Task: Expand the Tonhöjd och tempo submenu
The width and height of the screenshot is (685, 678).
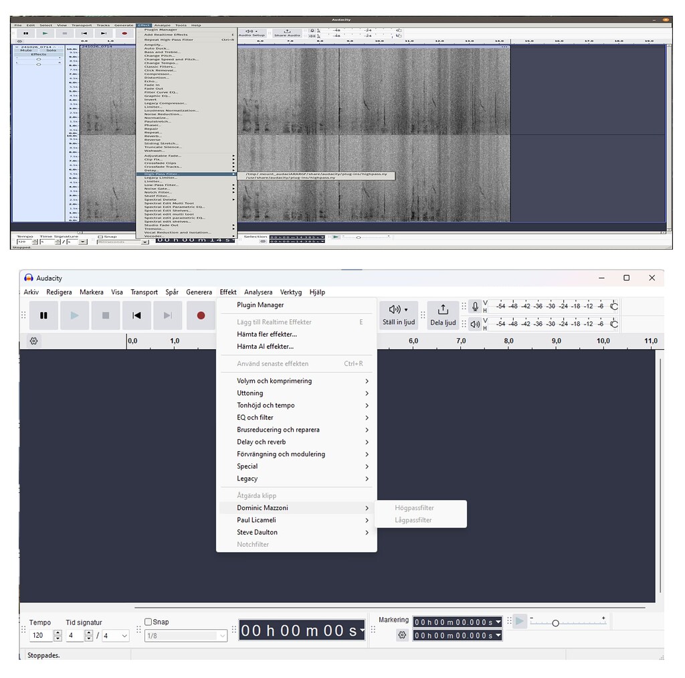Action: point(296,405)
